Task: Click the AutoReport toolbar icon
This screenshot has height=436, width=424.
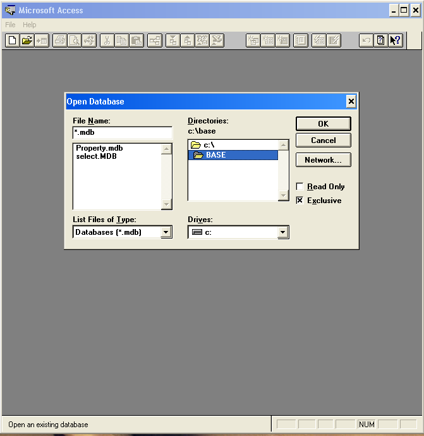Action: point(334,40)
